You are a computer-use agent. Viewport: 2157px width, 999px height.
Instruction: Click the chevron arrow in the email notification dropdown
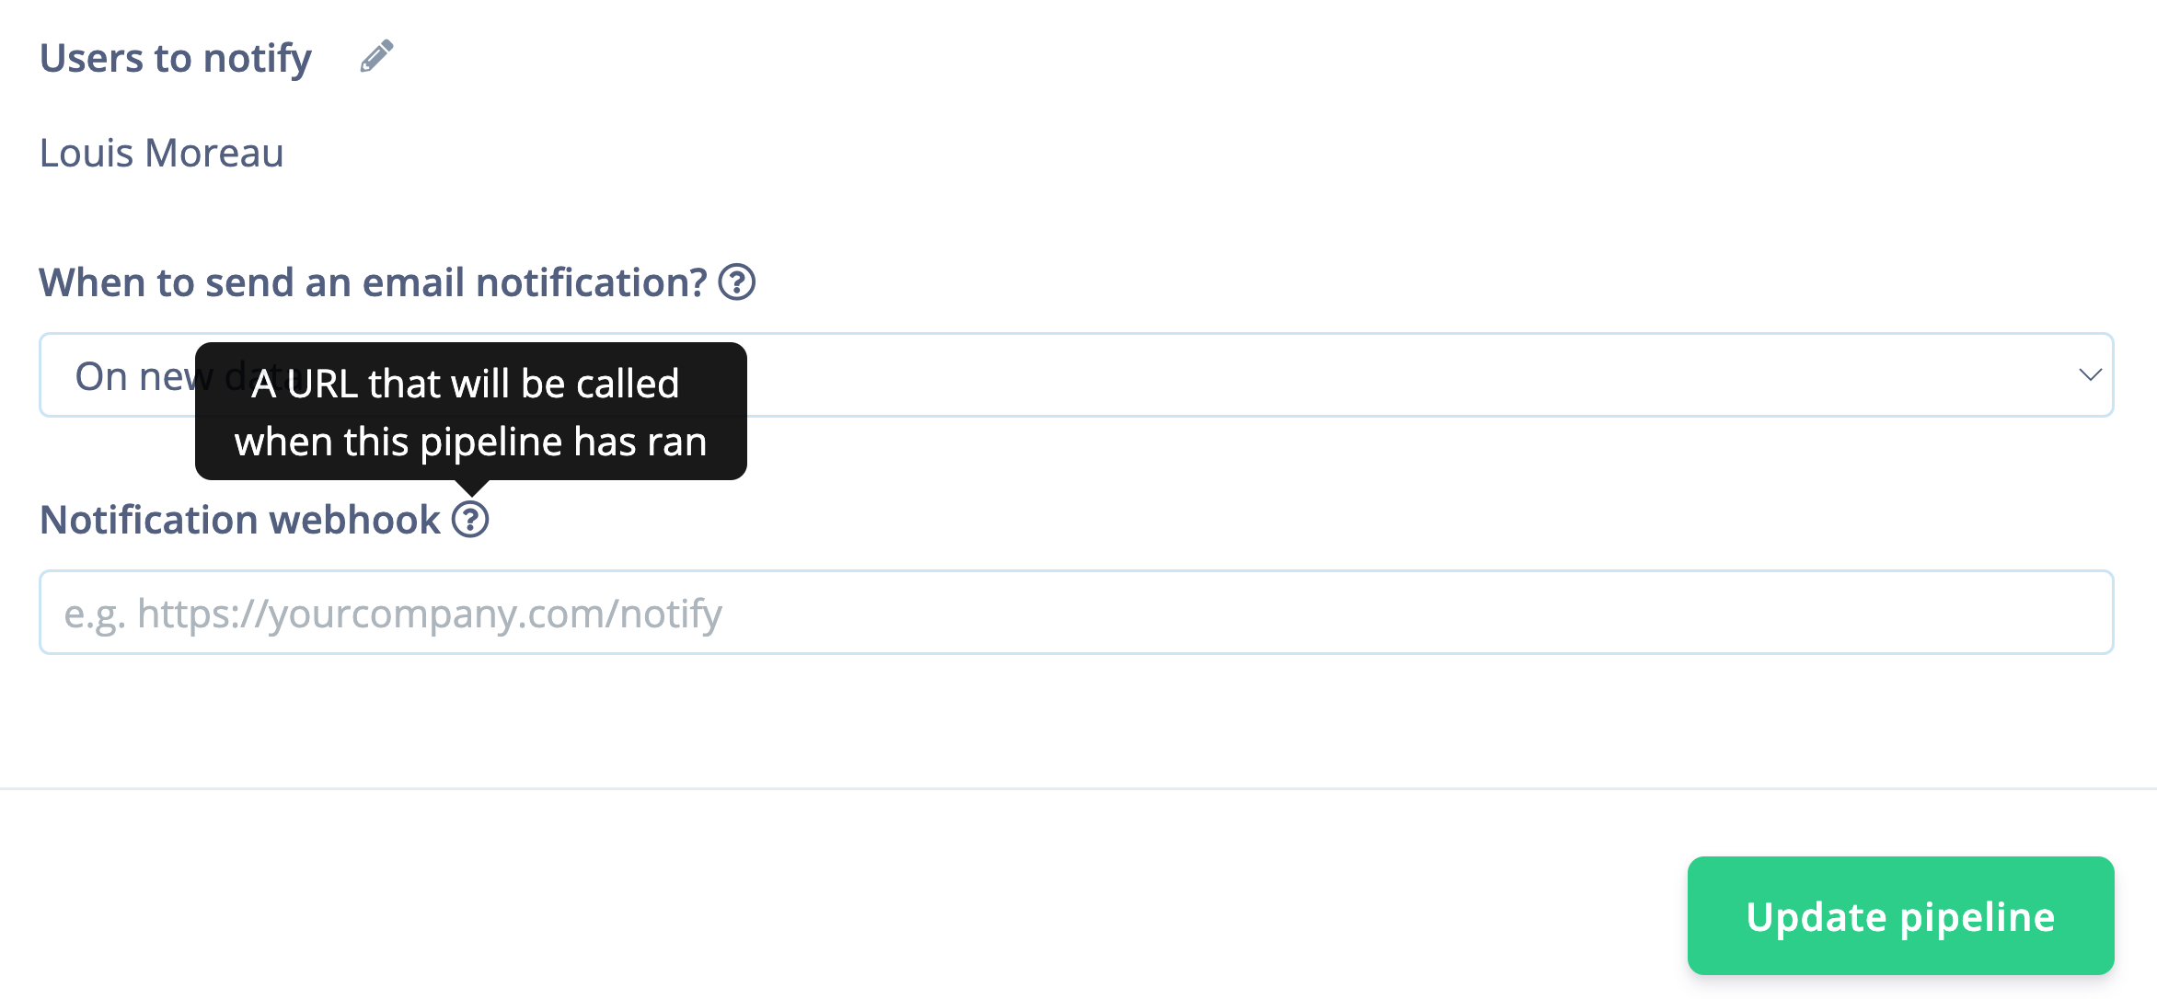pos(2089,374)
